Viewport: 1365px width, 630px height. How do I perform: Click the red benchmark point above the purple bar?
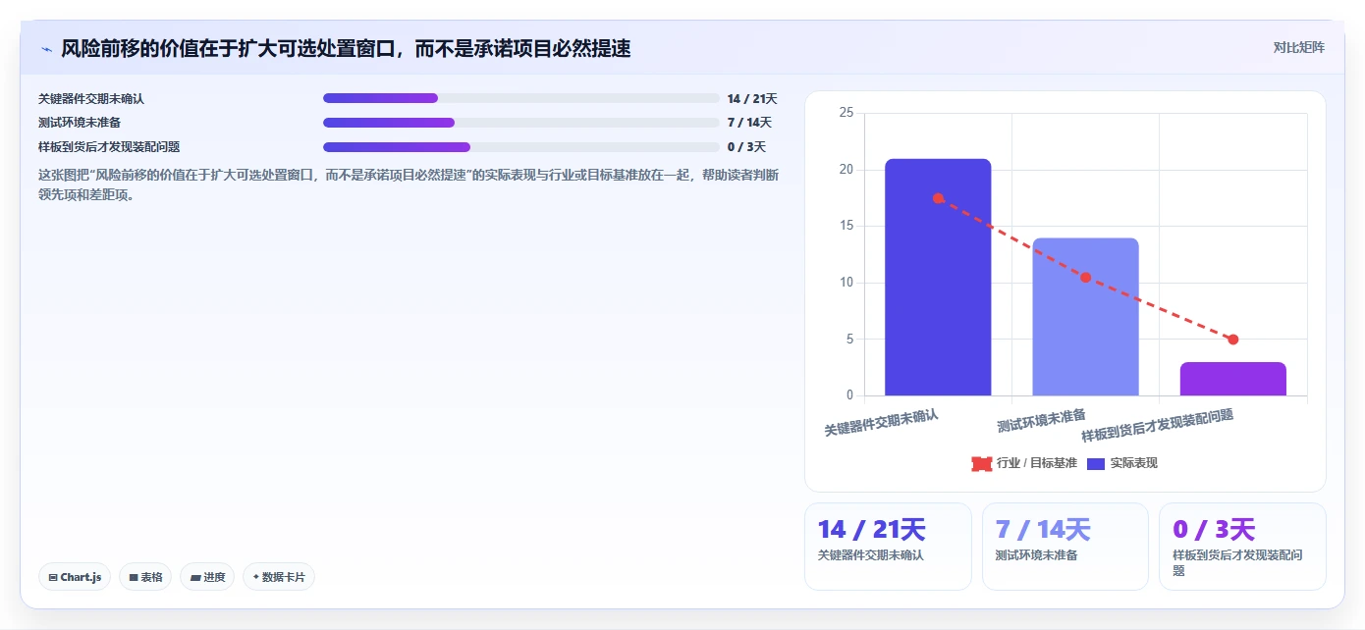point(1232,340)
